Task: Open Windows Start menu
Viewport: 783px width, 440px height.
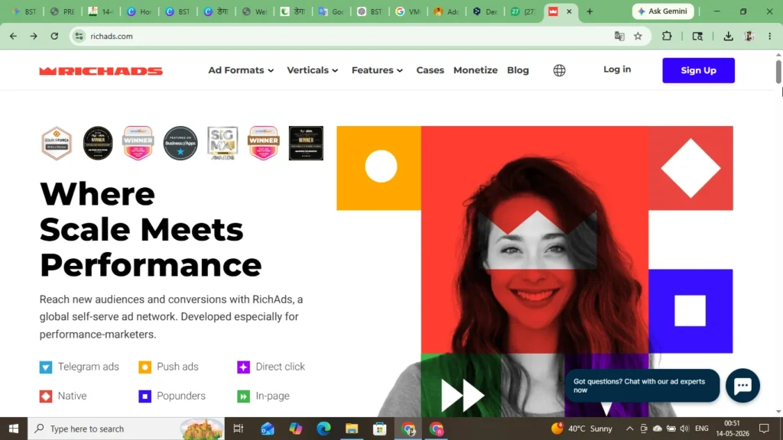Action: point(14,429)
